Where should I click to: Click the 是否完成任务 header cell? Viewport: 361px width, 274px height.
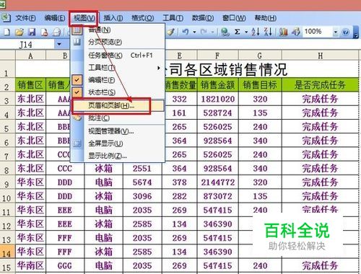[x=320, y=85]
